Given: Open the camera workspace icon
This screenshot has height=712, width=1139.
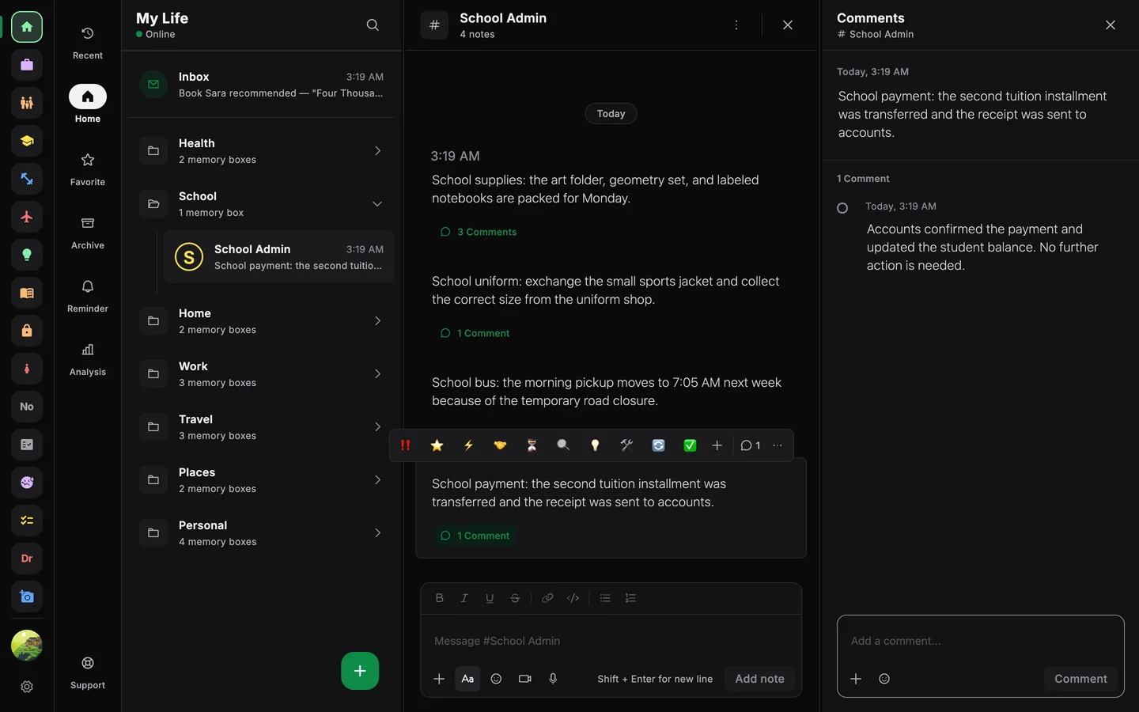Looking at the screenshot, I should (x=27, y=596).
